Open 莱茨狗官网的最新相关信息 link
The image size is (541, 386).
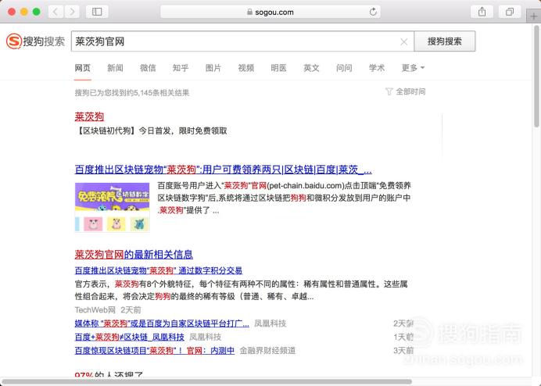click(134, 255)
